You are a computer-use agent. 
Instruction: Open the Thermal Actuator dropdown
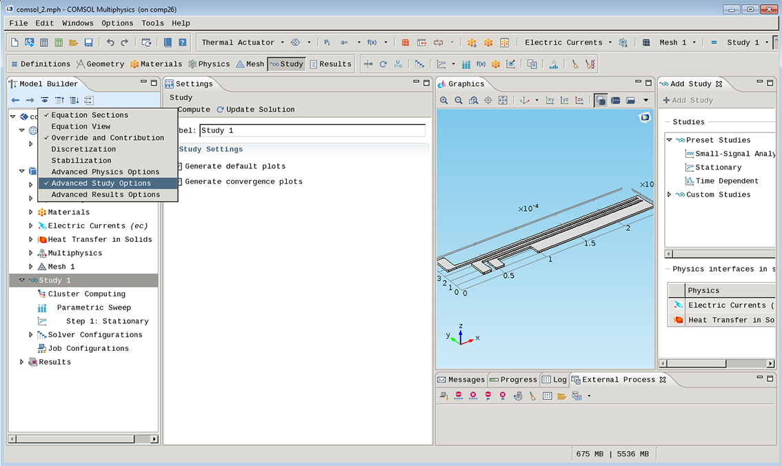(281, 43)
